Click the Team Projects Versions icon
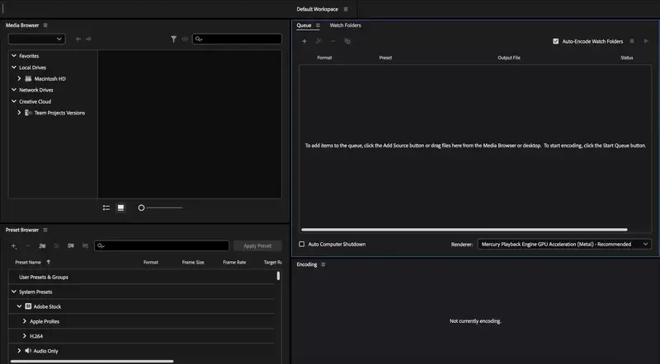 [x=28, y=113]
